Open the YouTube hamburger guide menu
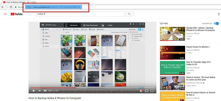This screenshot has height=101, width=221. tap(5, 14)
